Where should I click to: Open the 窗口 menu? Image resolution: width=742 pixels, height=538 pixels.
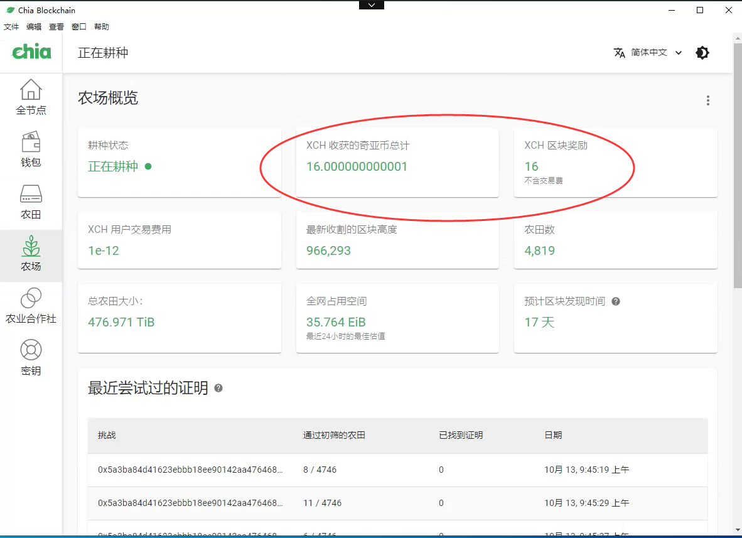pos(79,27)
